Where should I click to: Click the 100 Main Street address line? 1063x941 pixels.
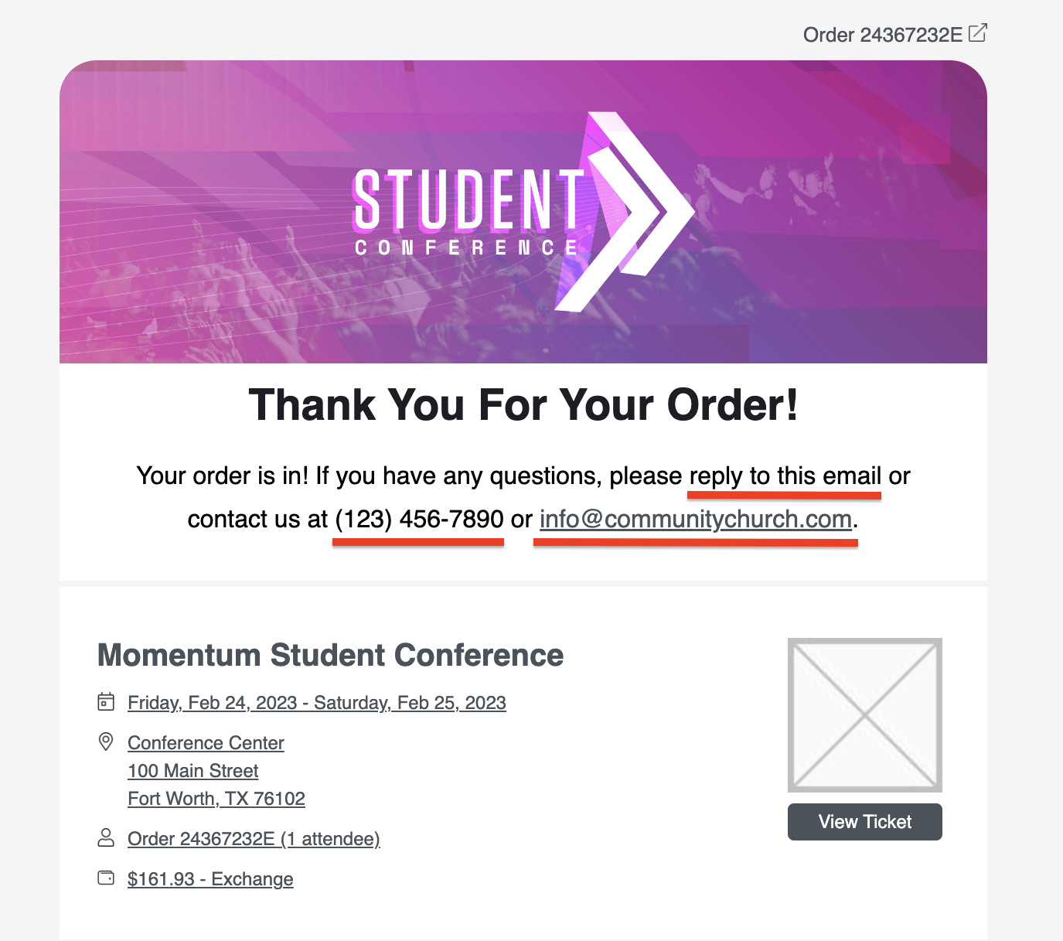point(193,771)
